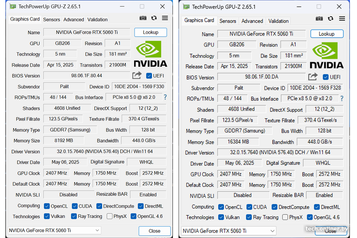This screenshot has width=357, height=238.
Task: Open hamburger menu in left GPU-Z window
Action: [165, 18]
